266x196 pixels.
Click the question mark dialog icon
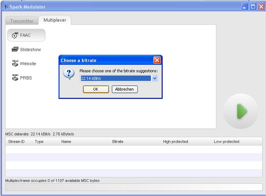(x=68, y=75)
